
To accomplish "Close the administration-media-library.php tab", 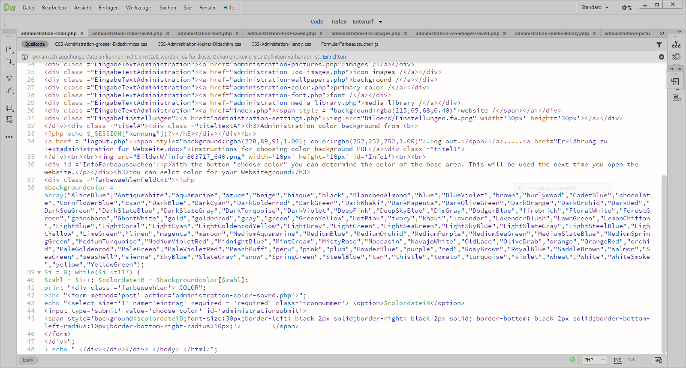I will 594,33.
